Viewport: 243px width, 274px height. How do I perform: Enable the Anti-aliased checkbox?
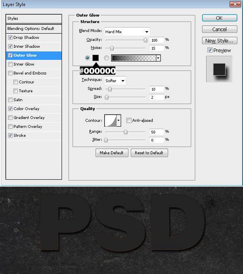click(129, 120)
